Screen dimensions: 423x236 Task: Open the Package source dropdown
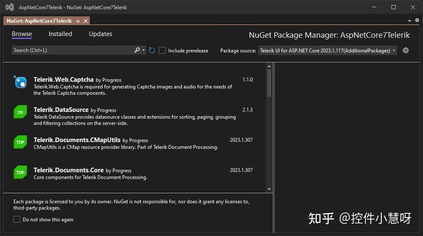pos(328,51)
